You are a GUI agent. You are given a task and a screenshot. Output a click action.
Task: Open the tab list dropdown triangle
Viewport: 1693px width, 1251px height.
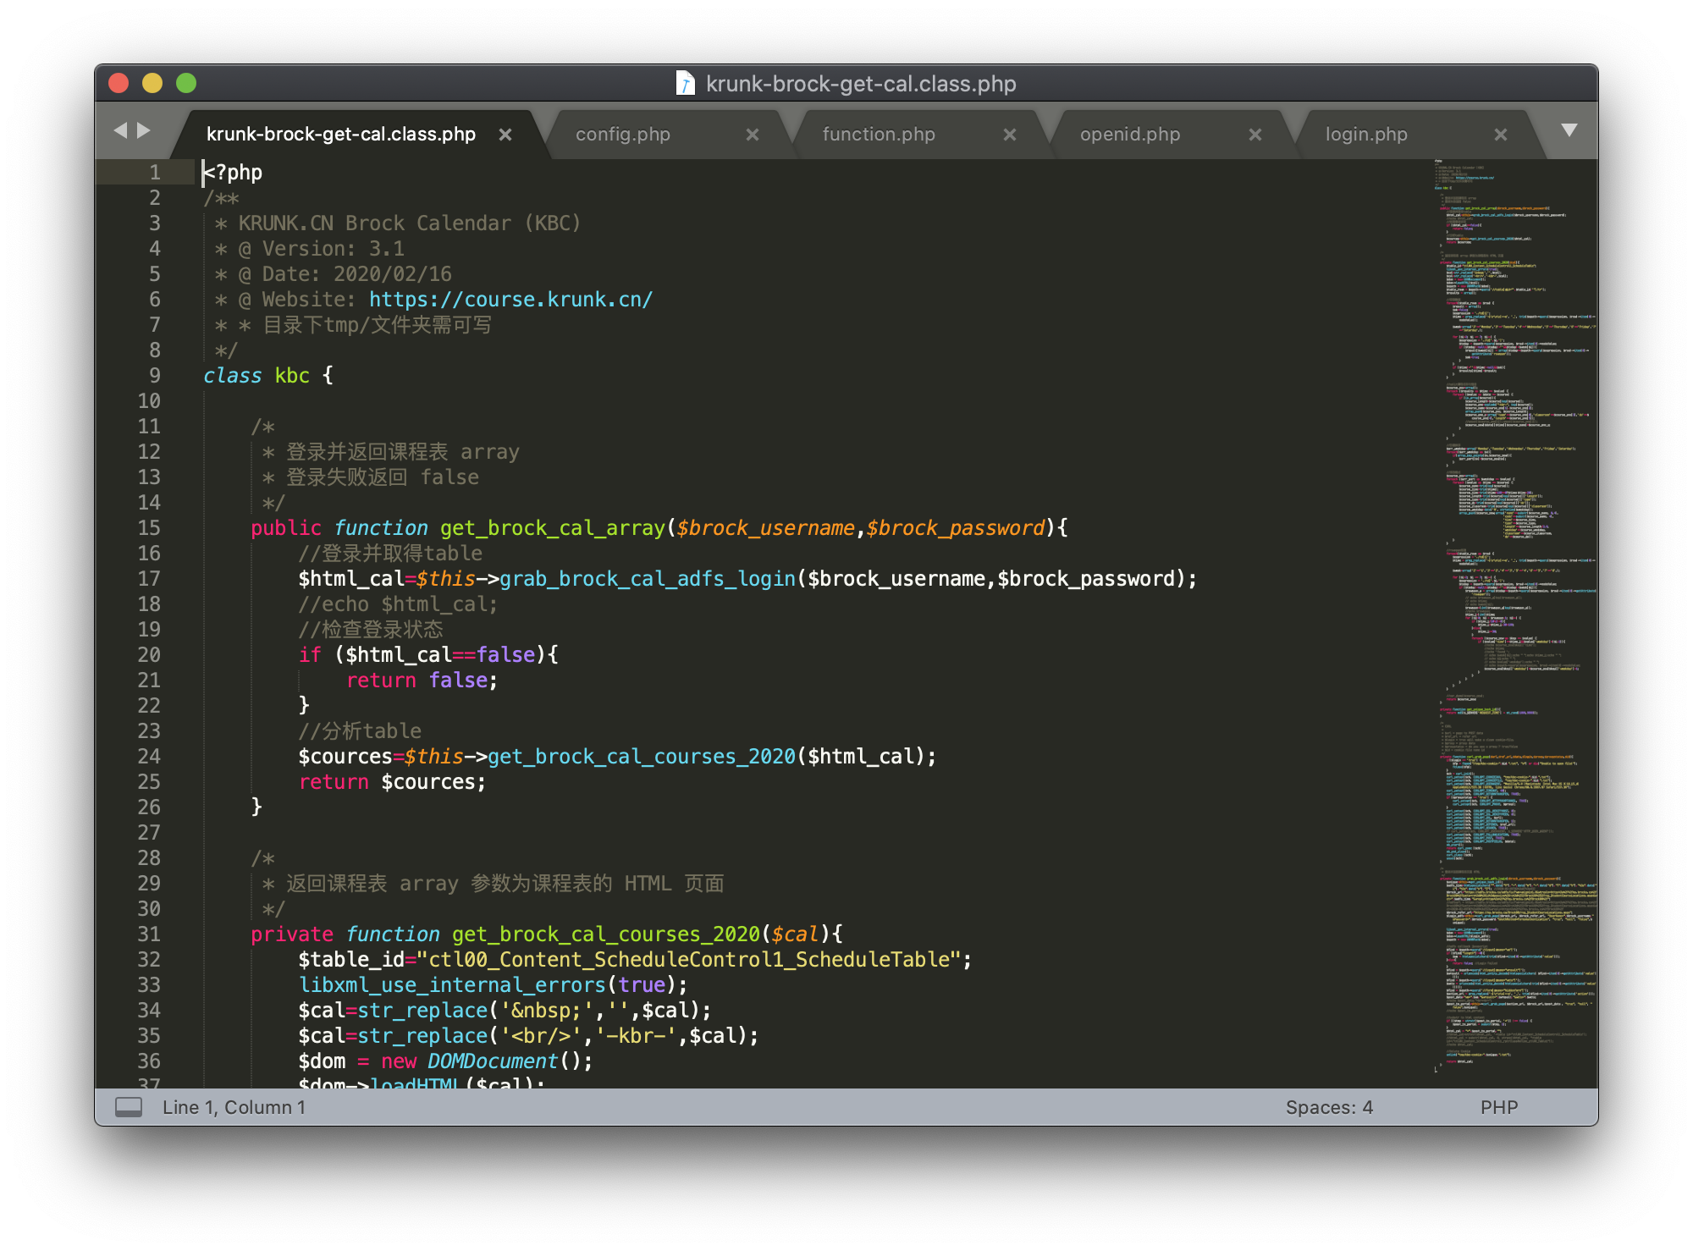1569,130
